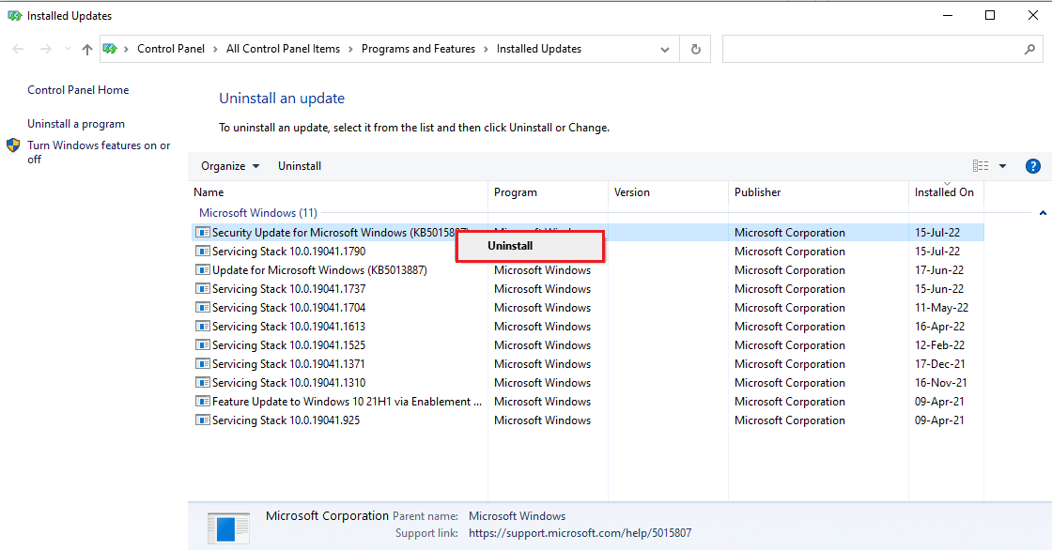Select Servicing Stack 10.0.19041.1704 name
Screen dimensions: 1052x550
coord(289,308)
